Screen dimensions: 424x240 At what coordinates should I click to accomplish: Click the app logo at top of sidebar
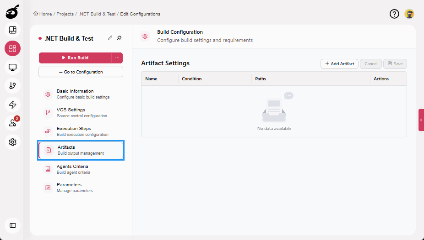pos(12,12)
